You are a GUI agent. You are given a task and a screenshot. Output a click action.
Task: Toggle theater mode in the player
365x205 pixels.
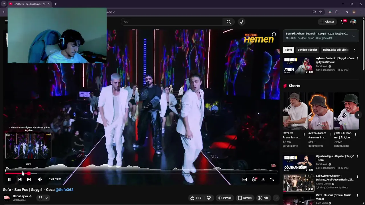pyautogui.click(x=263, y=179)
